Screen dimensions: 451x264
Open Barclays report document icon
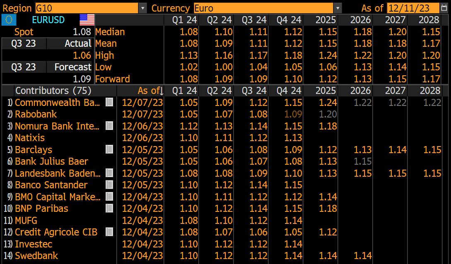pyautogui.click(x=109, y=149)
